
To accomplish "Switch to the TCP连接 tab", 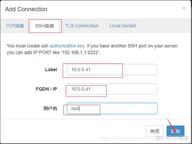I will (15, 26).
